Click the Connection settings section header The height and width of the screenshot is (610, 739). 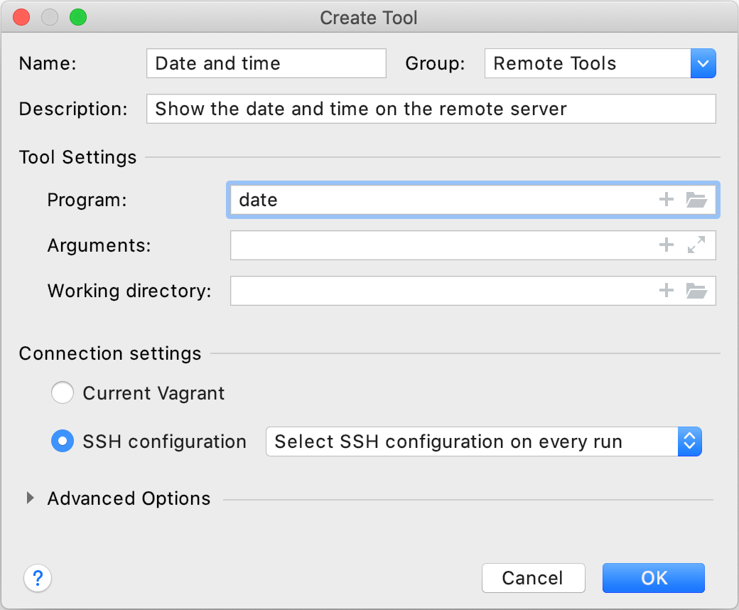point(110,353)
